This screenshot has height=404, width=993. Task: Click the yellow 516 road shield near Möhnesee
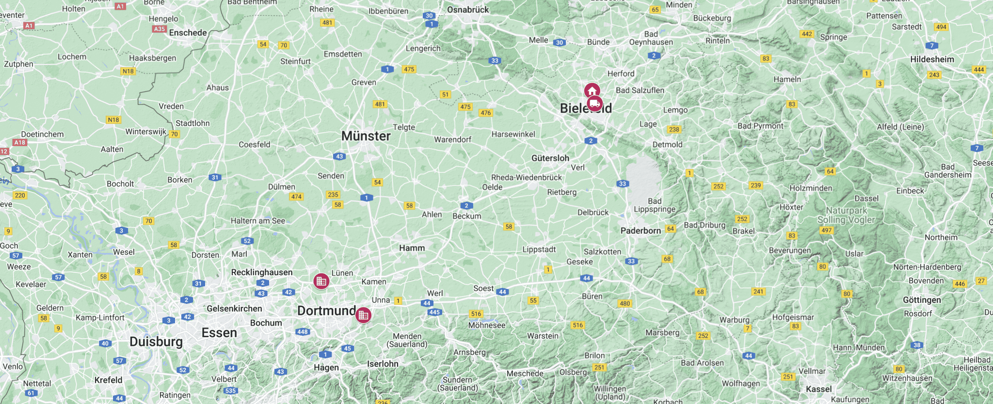pyautogui.click(x=476, y=314)
